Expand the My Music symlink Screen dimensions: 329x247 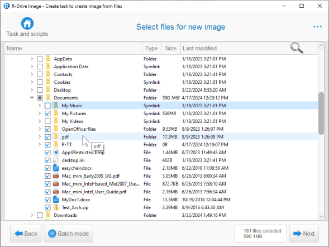click(40, 106)
